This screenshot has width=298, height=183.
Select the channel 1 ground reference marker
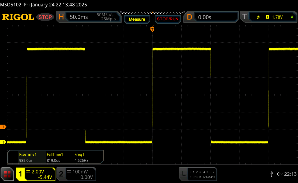pyautogui.click(x=3, y=142)
